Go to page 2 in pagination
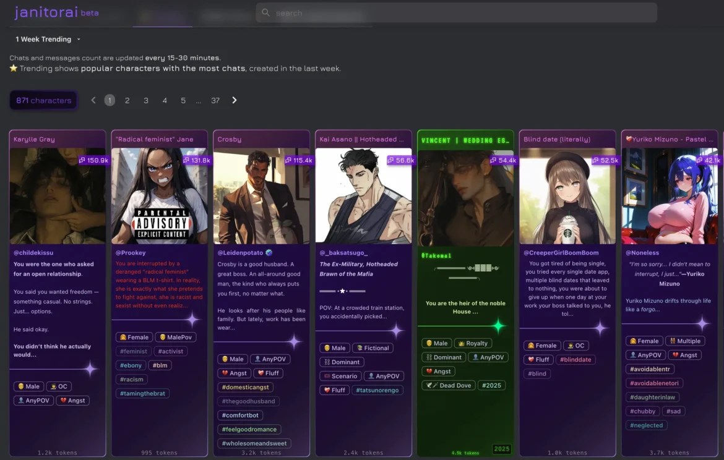The image size is (724, 460). point(127,100)
